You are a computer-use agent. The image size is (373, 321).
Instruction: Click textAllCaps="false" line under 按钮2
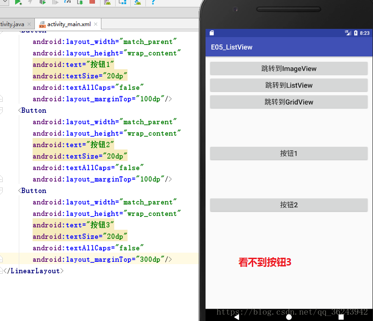point(88,168)
